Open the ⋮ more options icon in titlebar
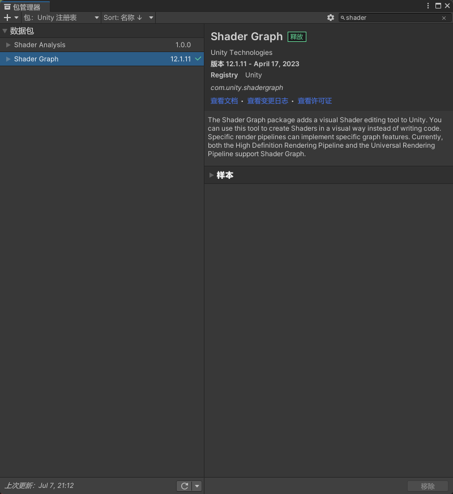 click(429, 6)
